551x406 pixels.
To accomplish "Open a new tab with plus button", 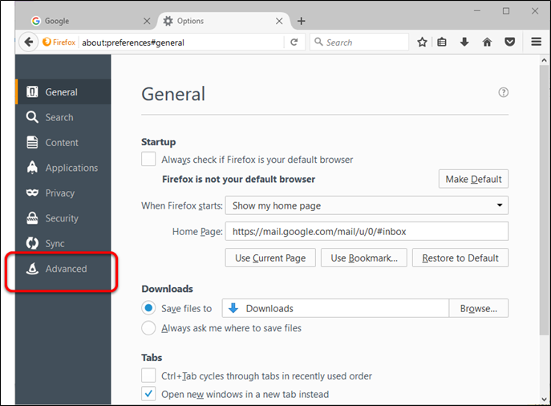I will [301, 21].
